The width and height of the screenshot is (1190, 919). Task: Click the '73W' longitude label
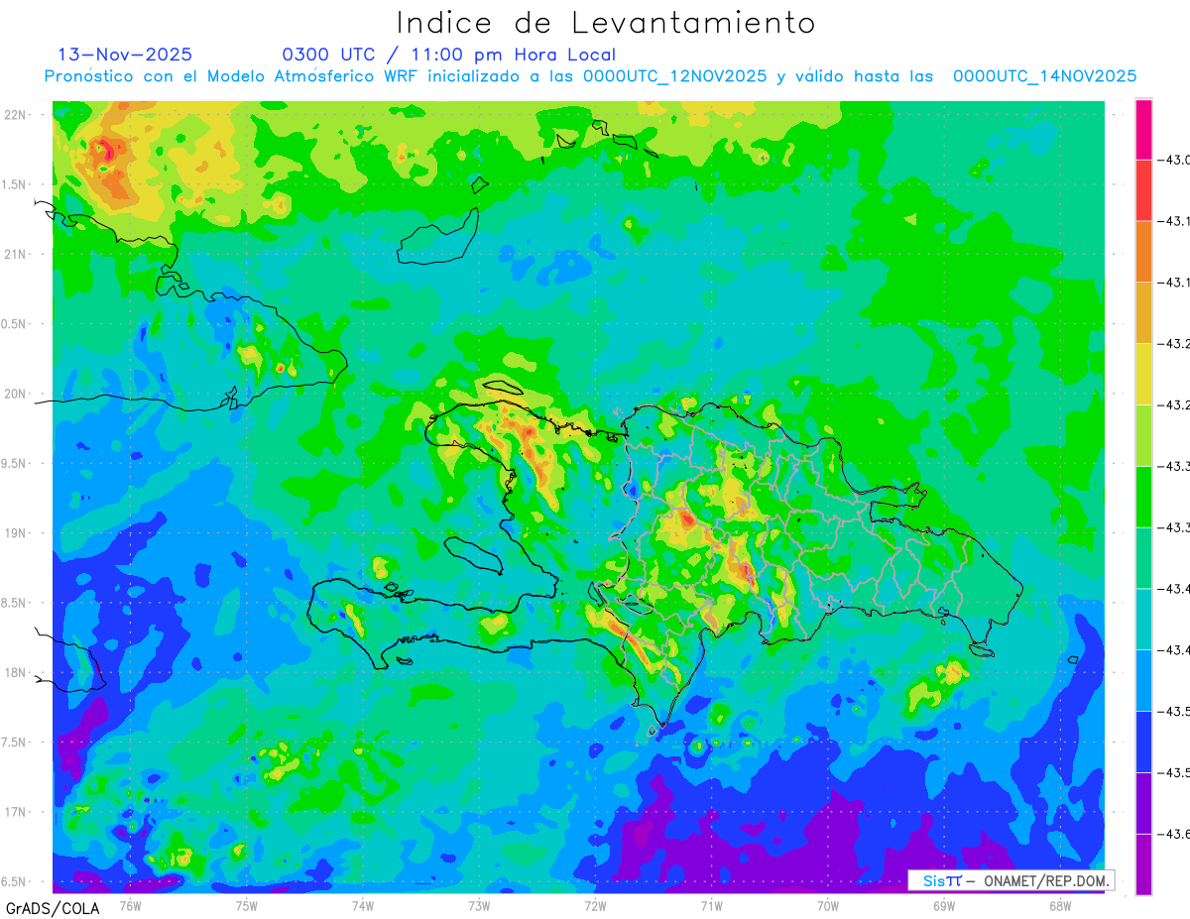pyautogui.click(x=479, y=905)
